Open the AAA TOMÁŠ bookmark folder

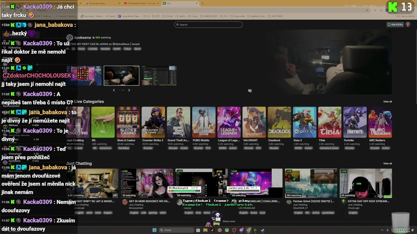276,16
